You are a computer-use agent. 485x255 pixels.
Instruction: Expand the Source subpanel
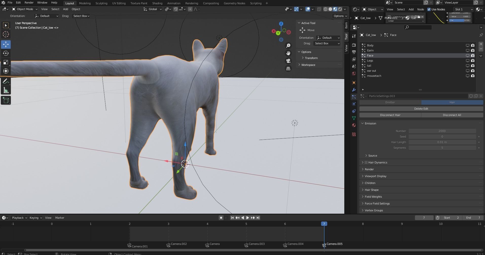coord(372,156)
